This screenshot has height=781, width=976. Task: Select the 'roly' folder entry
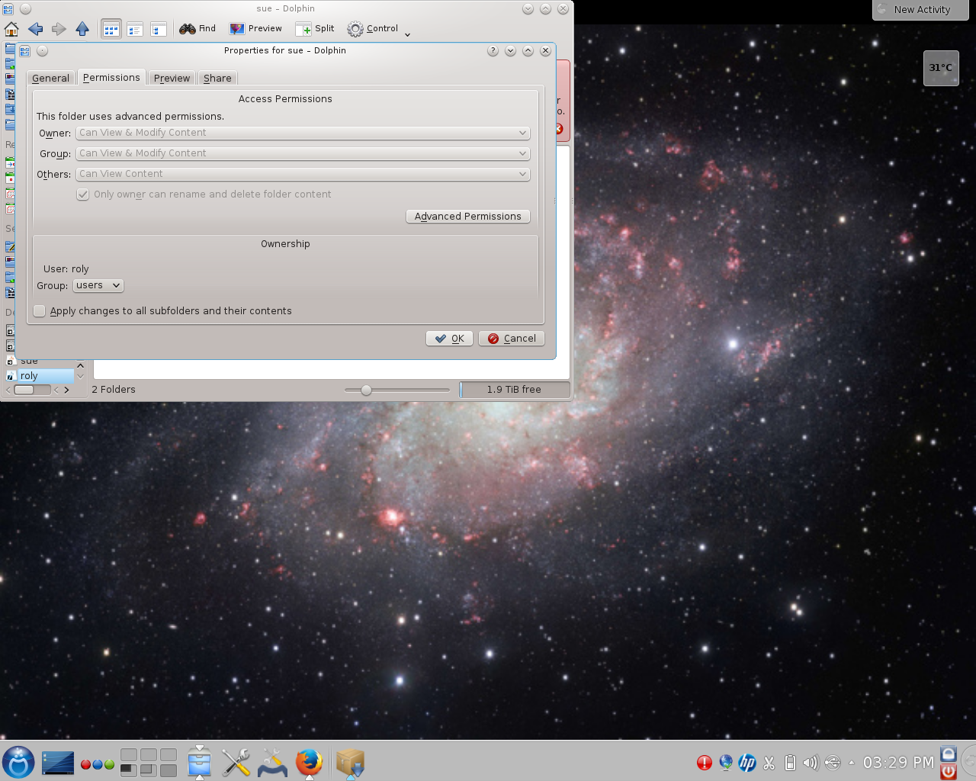click(x=40, y=376)
